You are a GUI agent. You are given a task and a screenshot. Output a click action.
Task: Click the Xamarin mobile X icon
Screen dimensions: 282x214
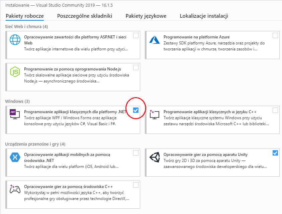(x=15, y=157)
